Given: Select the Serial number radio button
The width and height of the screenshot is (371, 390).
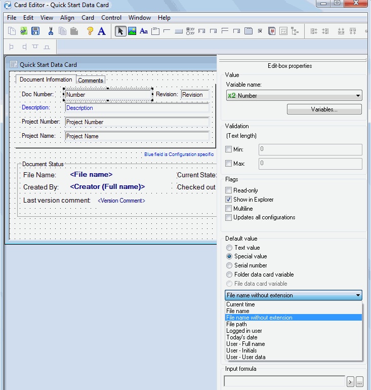Looking at the screenshot, I should coord(229,265).
